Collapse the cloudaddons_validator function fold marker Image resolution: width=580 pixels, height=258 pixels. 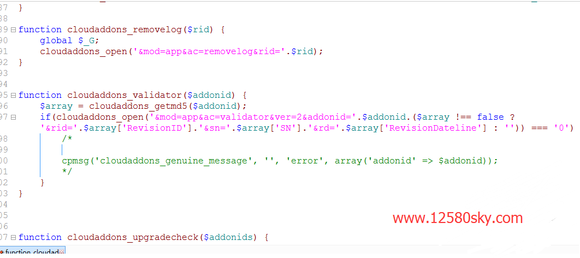click(13, 96)
